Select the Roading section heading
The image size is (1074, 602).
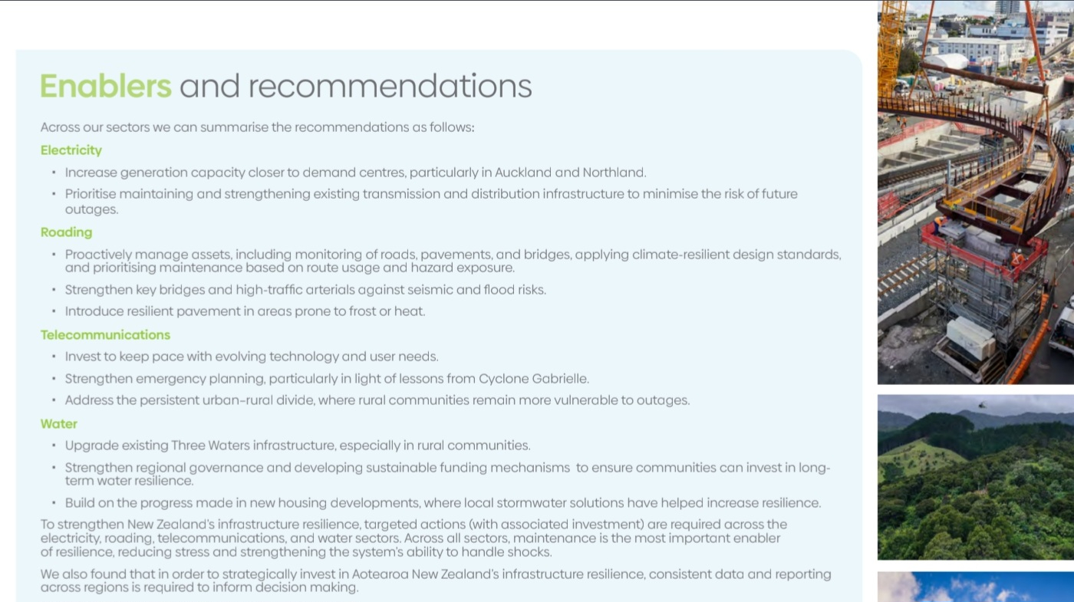tap(66, 232)
